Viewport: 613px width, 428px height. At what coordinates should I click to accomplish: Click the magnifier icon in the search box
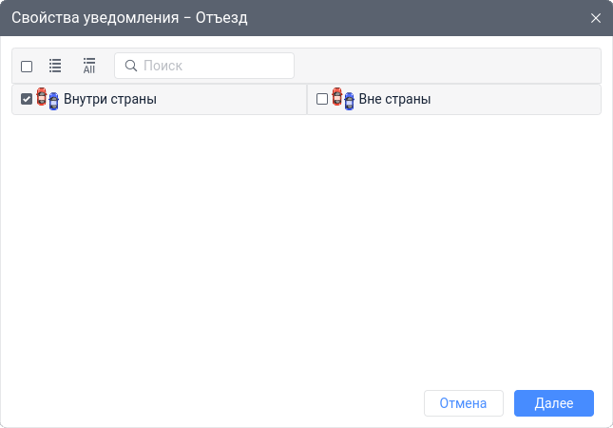[131, 66]
